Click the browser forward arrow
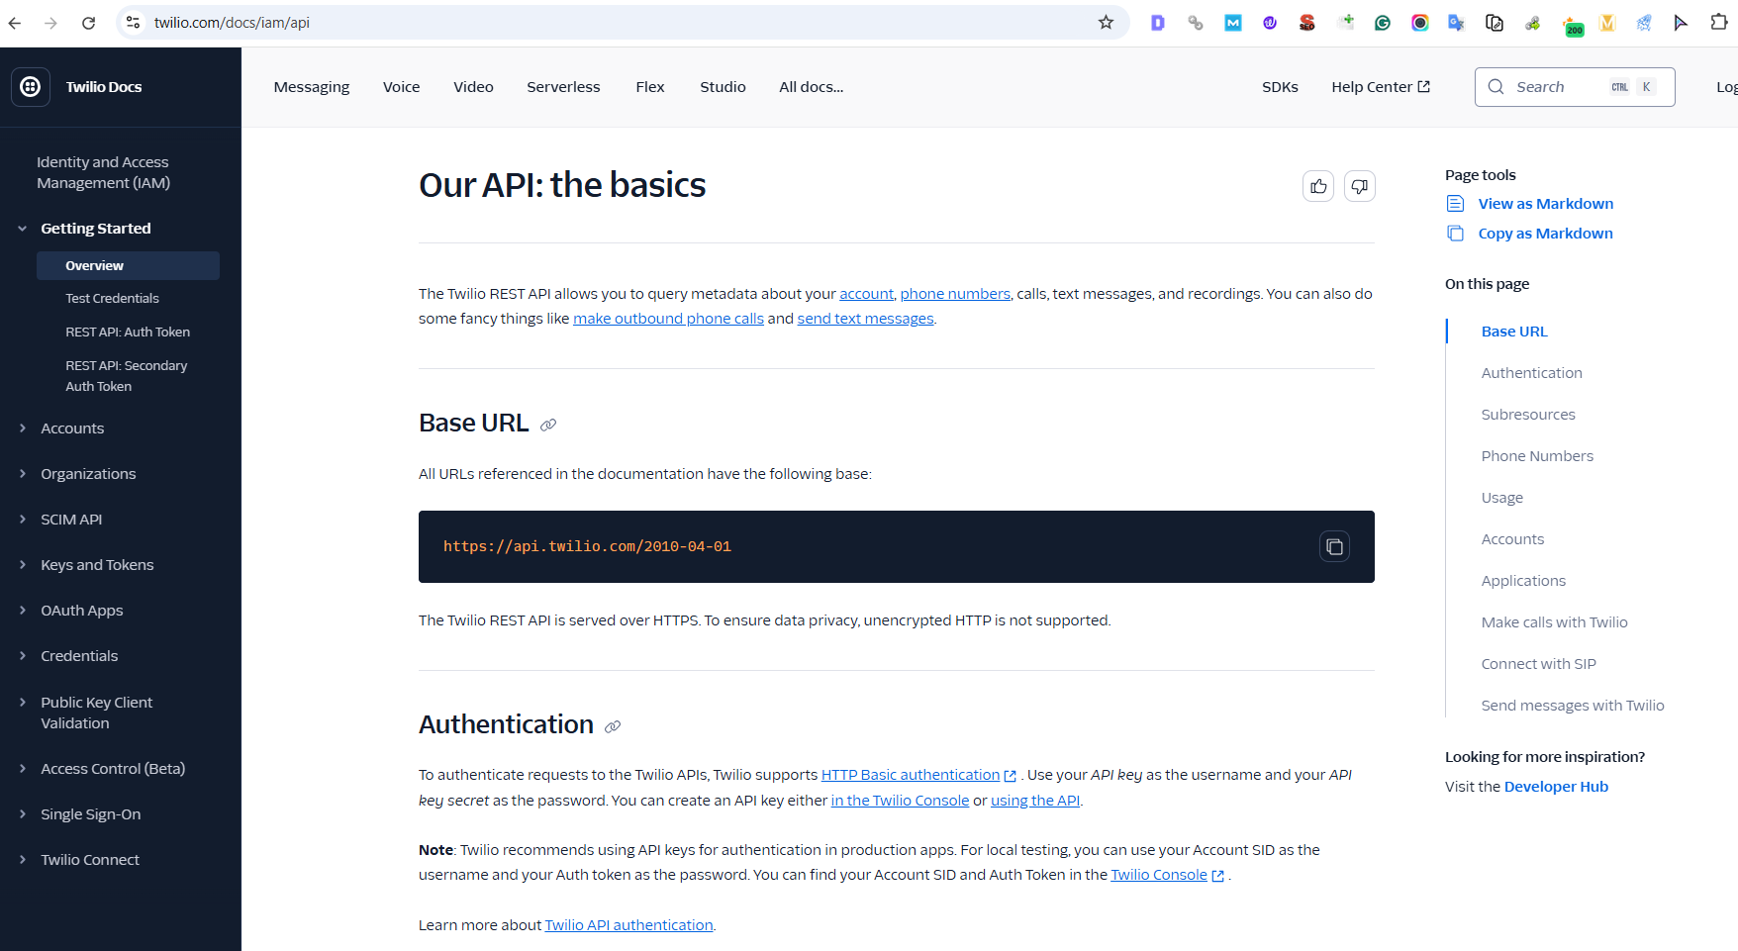 (50, 23)
